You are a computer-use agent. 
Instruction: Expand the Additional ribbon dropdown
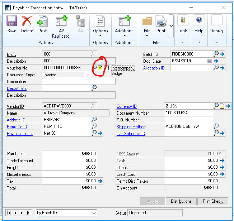(x=125, y=35)
